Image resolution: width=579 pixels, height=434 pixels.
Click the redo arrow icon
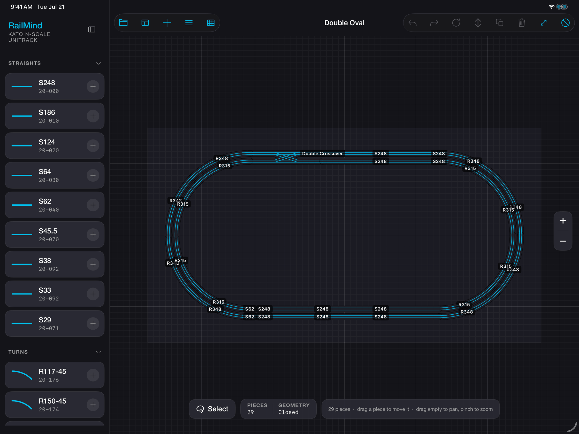pyautogui.click(x=434, y=23)
